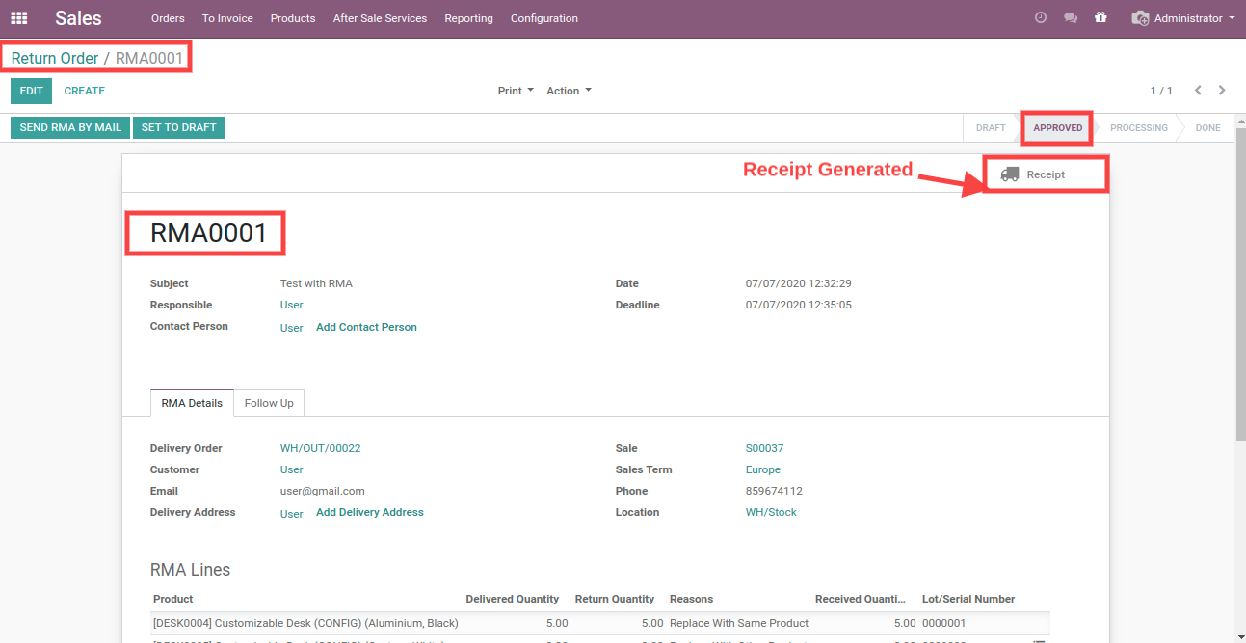Click lot/serial number 0000001 cell
The image size is (1246, 643).
[x=943, y=623]
